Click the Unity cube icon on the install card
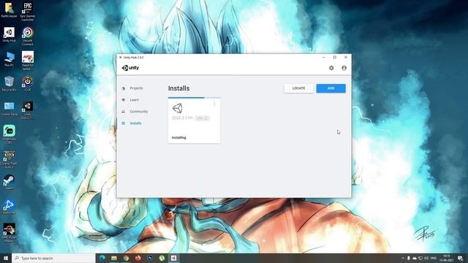This screenshot has height=263, width=468. [x=178, y=108]
